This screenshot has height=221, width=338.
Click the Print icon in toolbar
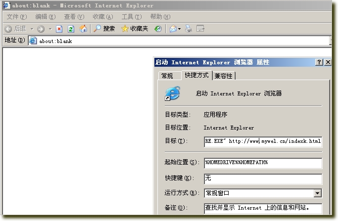click(x=189, y=29)
